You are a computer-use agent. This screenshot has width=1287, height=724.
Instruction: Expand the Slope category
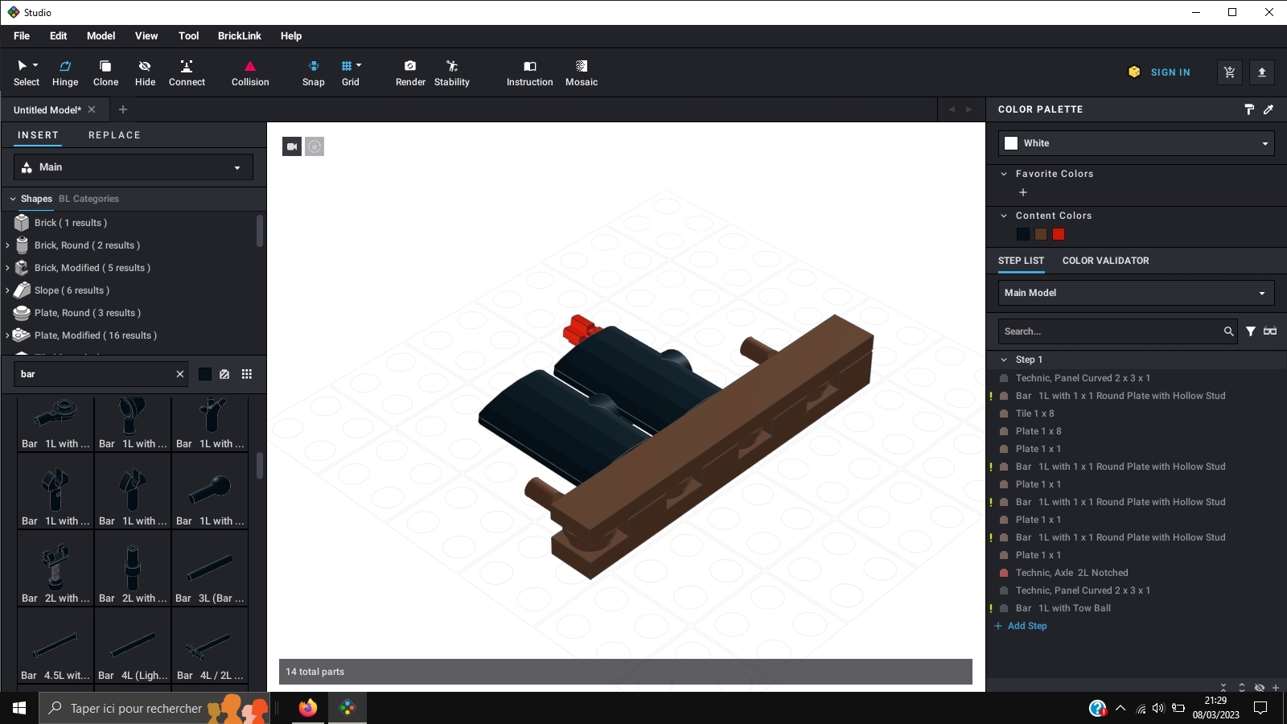click(7, 290)
